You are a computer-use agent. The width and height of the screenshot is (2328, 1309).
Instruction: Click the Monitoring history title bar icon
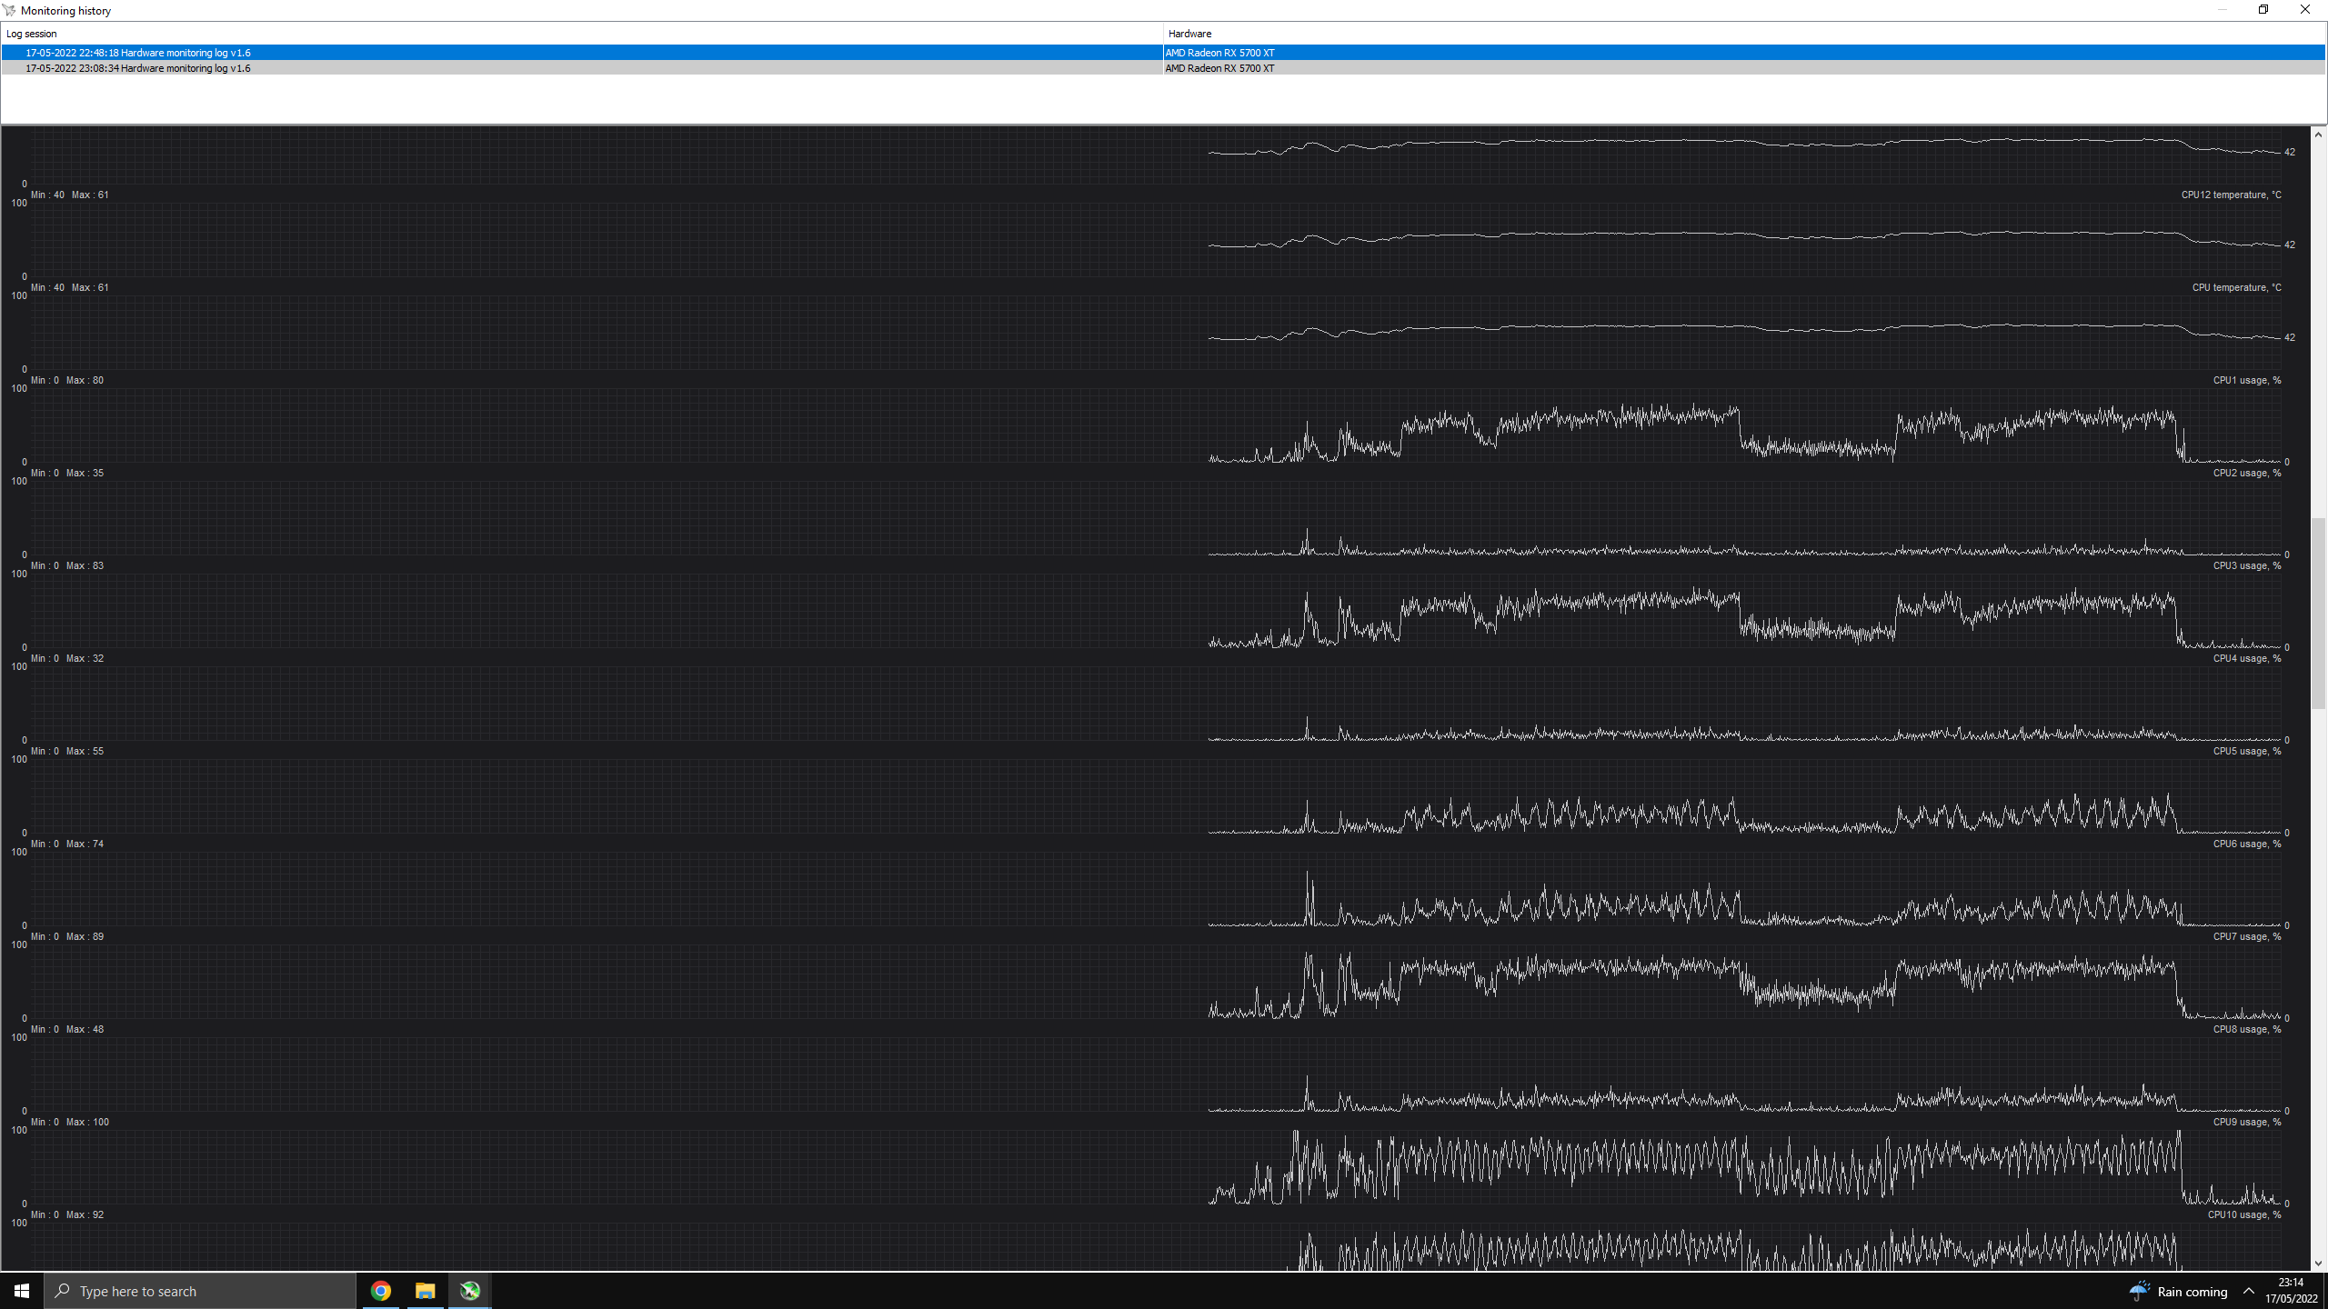(x=9, y=10)
